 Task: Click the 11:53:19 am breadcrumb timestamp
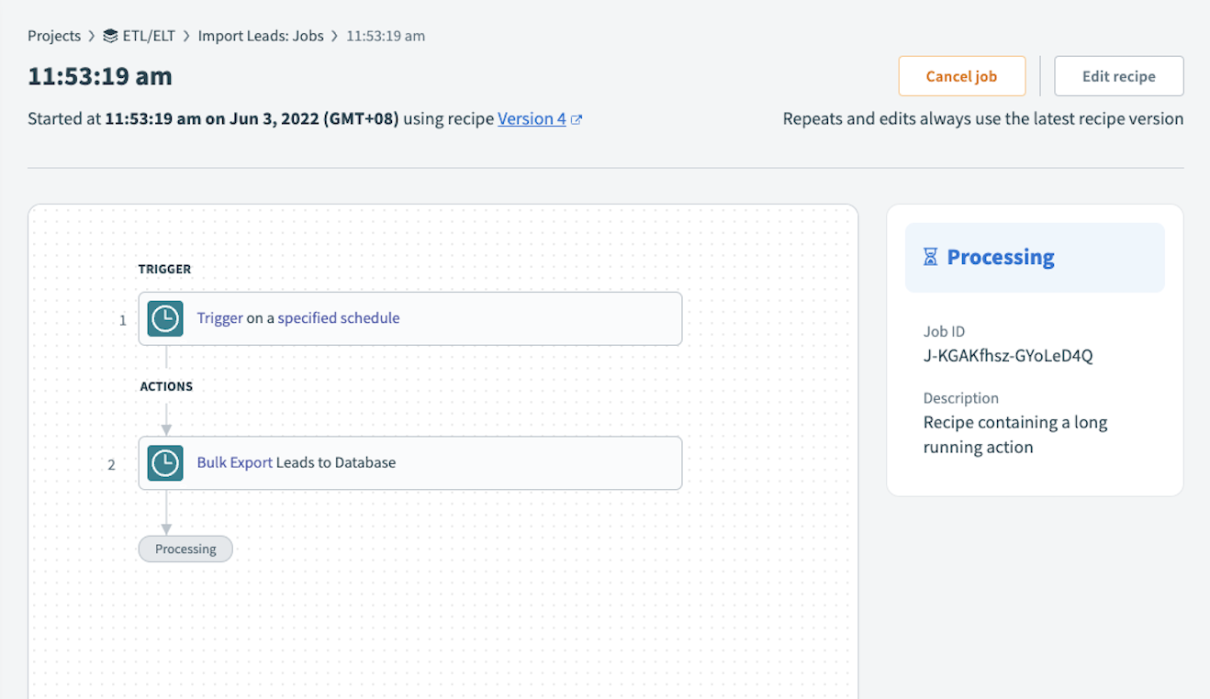tap(386, 35)
